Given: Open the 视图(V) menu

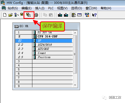Looking at the screenshot, I should click(62, 8).
